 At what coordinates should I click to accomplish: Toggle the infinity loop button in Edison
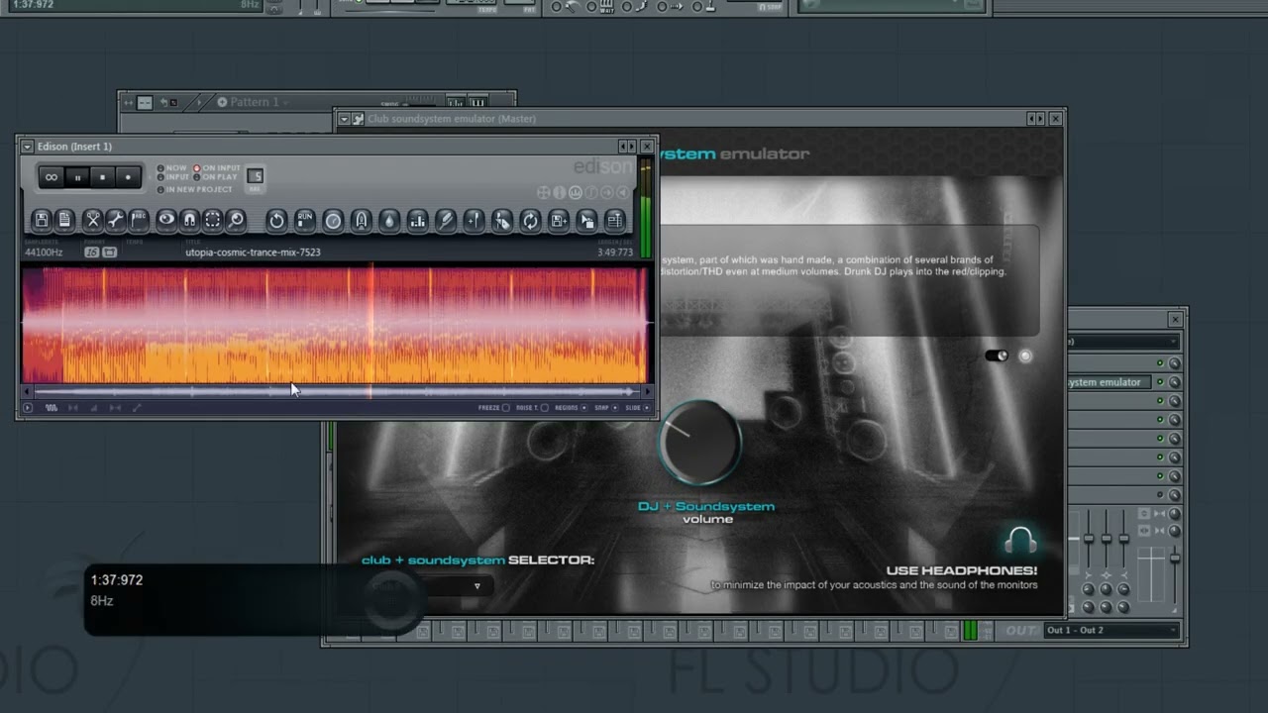click(x=52, y=177)
